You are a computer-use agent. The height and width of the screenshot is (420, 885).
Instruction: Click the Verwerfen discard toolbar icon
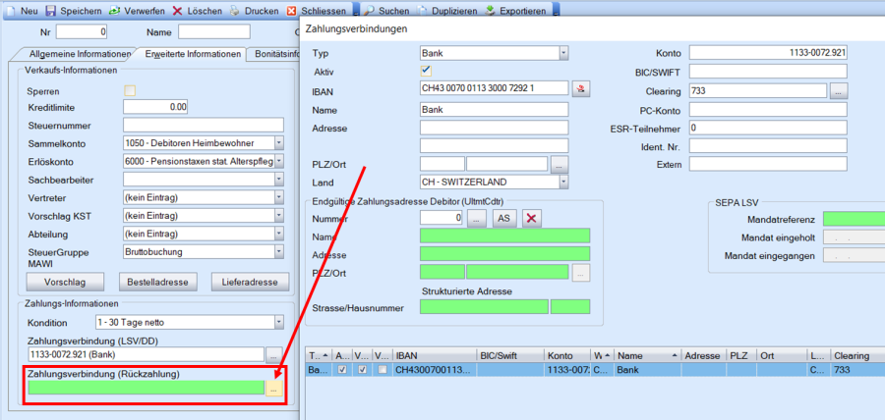coord(115,9)
